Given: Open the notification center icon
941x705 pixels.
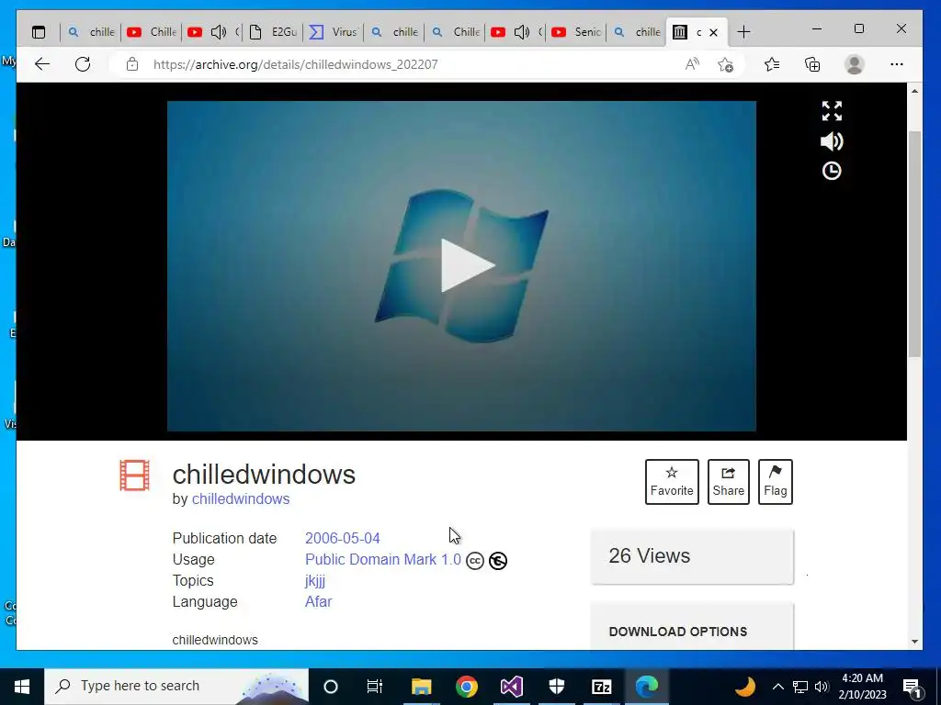Looking at the screenshot, I should 912,688.
